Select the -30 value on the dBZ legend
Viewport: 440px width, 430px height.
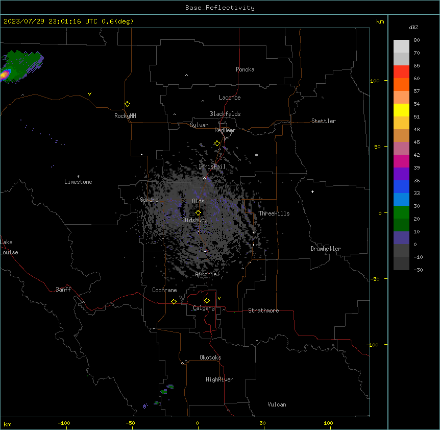tap(418, 270)
